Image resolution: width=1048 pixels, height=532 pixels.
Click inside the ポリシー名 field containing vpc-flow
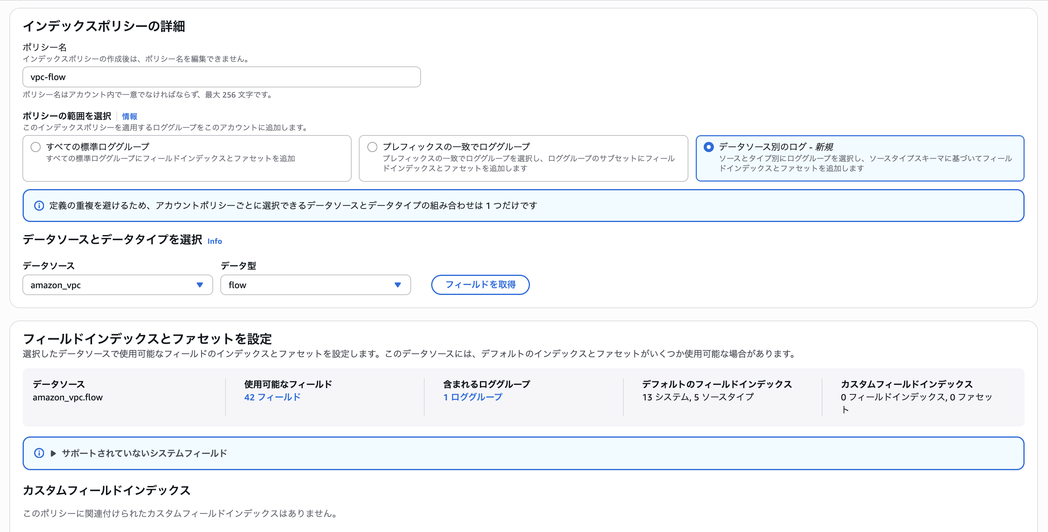221,77
